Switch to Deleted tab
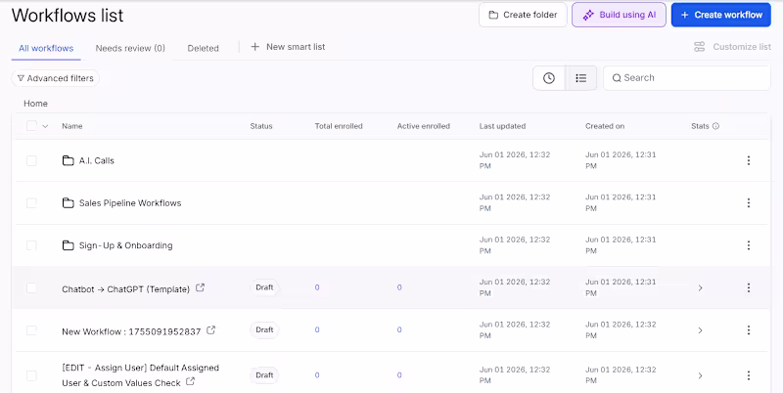 203,48
